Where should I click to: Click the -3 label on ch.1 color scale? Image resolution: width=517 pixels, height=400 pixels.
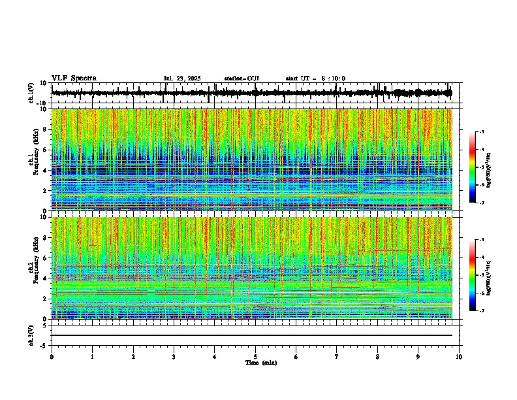click(x=481, y=131)
